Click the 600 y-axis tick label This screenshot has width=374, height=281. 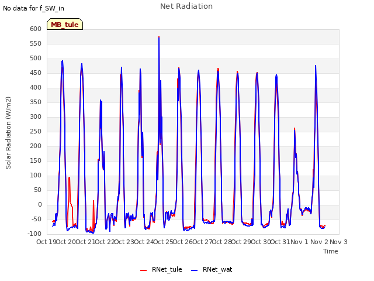(x=36, y=29)
